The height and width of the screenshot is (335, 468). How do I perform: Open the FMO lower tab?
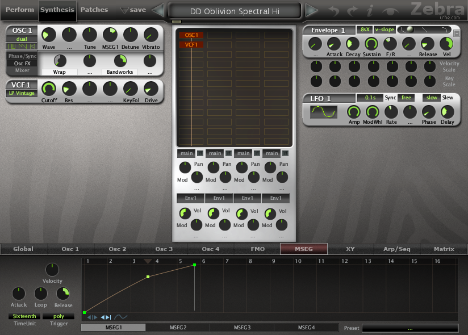click(258, 249)
